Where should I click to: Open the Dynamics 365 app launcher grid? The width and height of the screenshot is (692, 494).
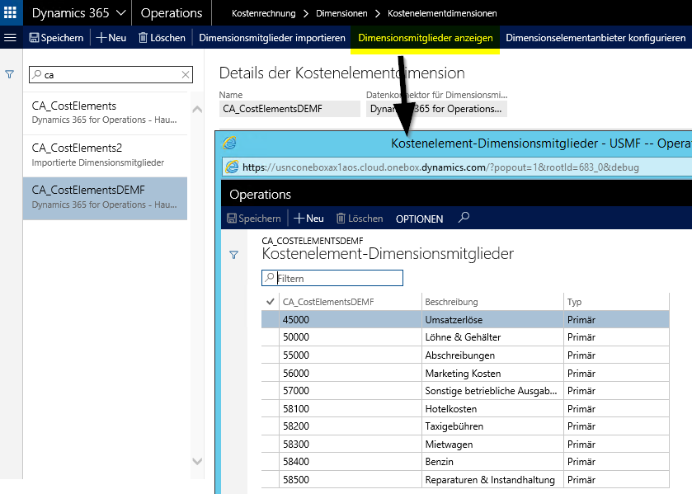11,13
